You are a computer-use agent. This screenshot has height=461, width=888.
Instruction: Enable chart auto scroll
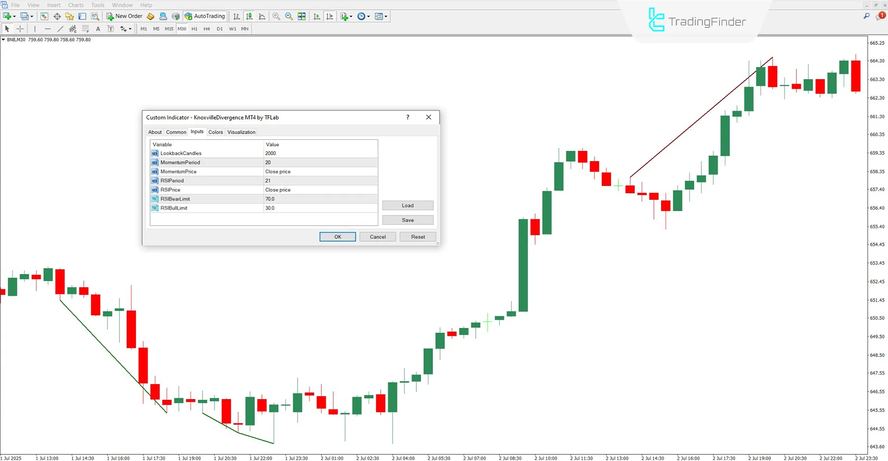[x=317, y=16]
